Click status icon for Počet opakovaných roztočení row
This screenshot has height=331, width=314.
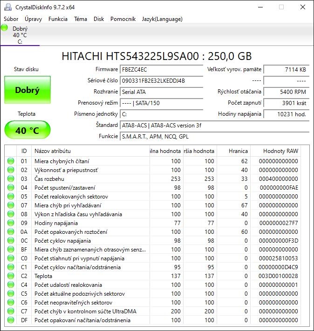[x=11, y=232]
